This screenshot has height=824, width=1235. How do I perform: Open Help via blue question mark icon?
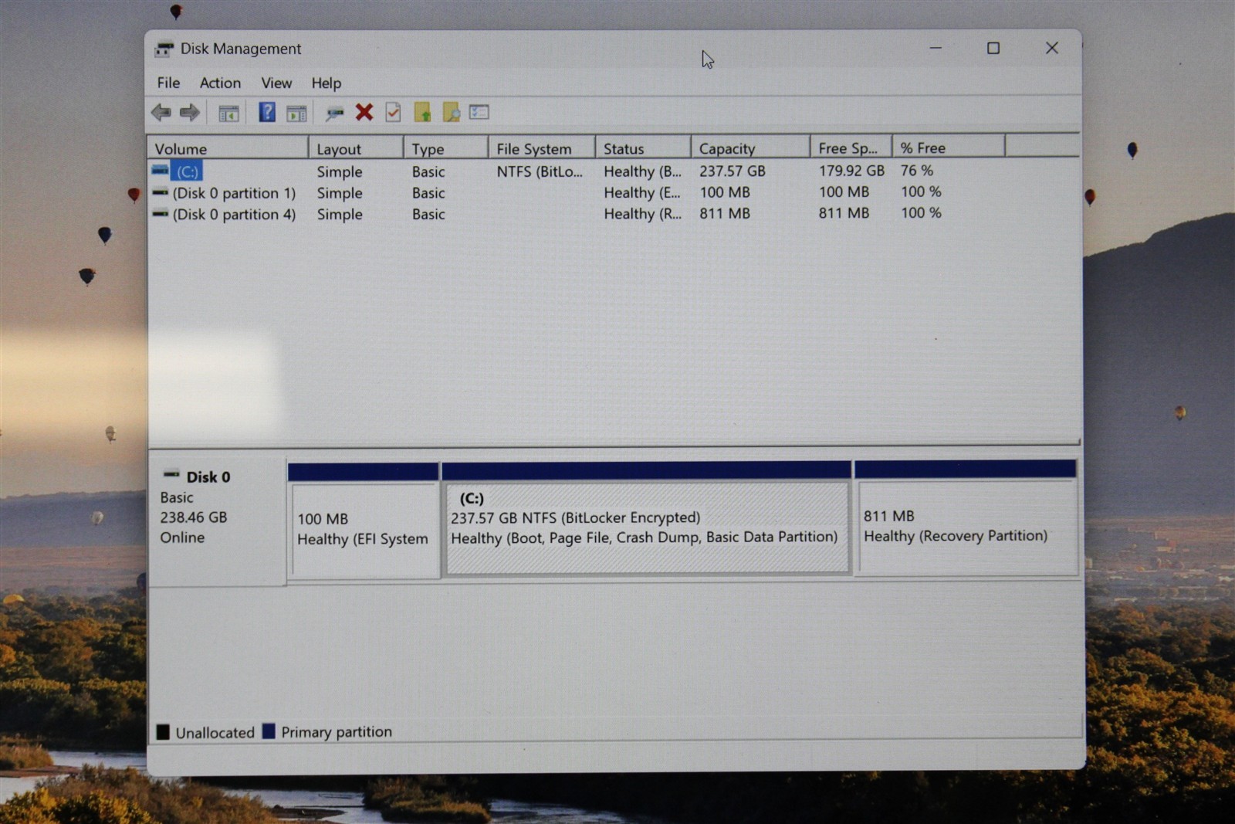(267, 113)
